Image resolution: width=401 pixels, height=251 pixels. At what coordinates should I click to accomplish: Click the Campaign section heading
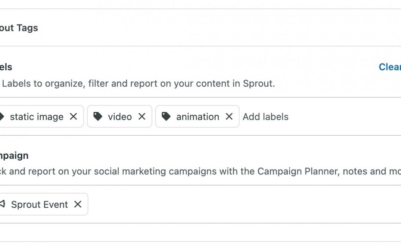pyautogui.click(x=14, y=155)
